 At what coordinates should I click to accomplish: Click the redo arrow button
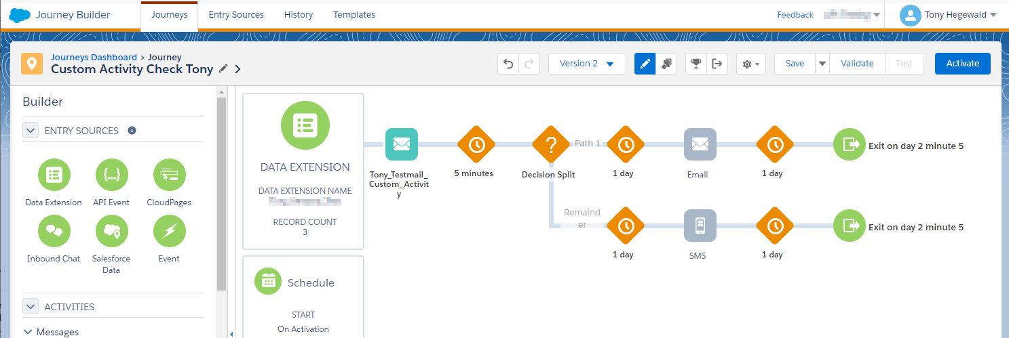click(x=530, y=64)
